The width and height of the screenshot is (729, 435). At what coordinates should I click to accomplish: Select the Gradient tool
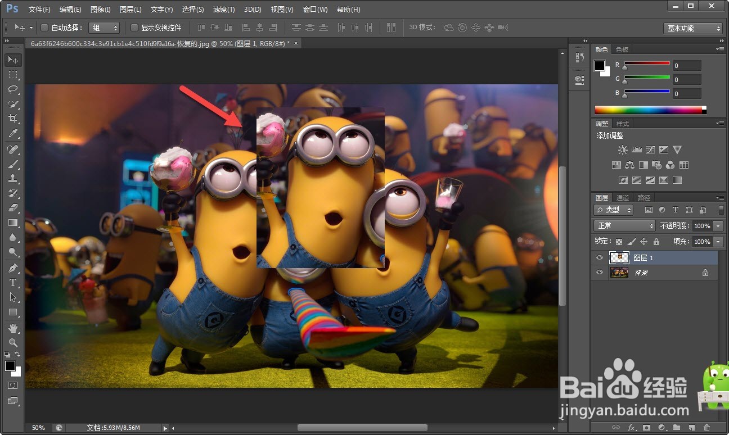pyautogui.click(x=13, y=223)
